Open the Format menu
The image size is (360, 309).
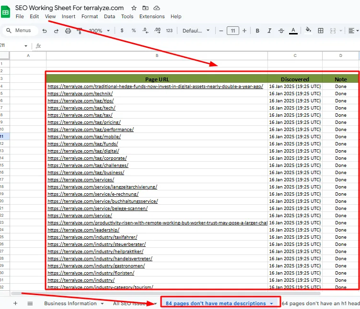[x=90, y=16]
